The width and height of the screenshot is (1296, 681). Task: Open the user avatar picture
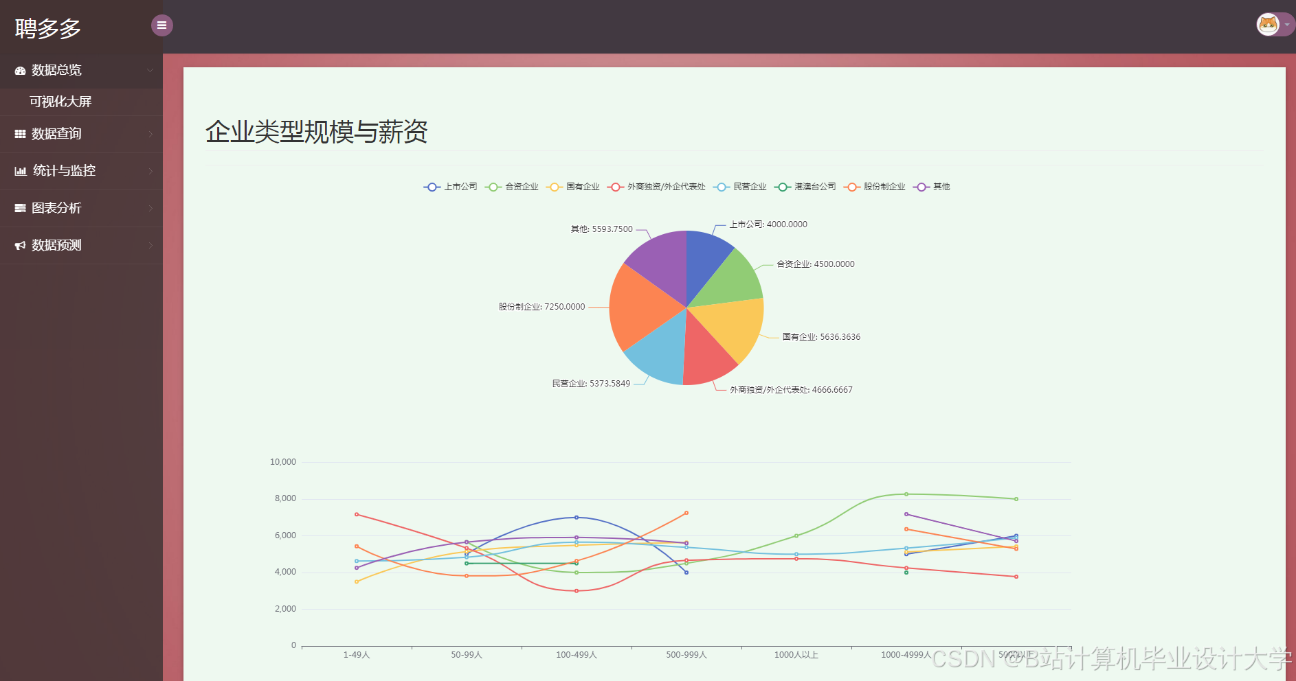pos(1268,25)
